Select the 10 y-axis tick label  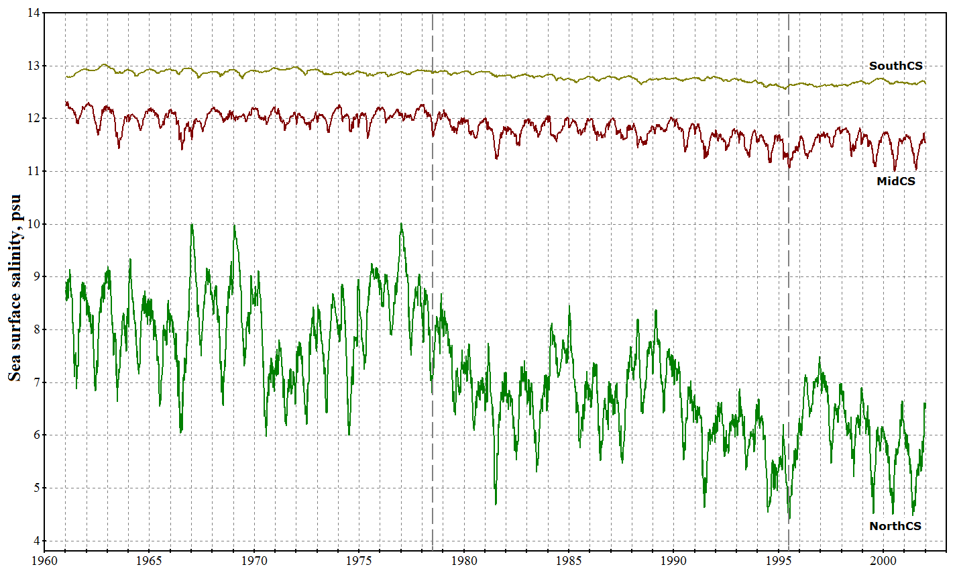pyautogui.click(x=31, y=224)
